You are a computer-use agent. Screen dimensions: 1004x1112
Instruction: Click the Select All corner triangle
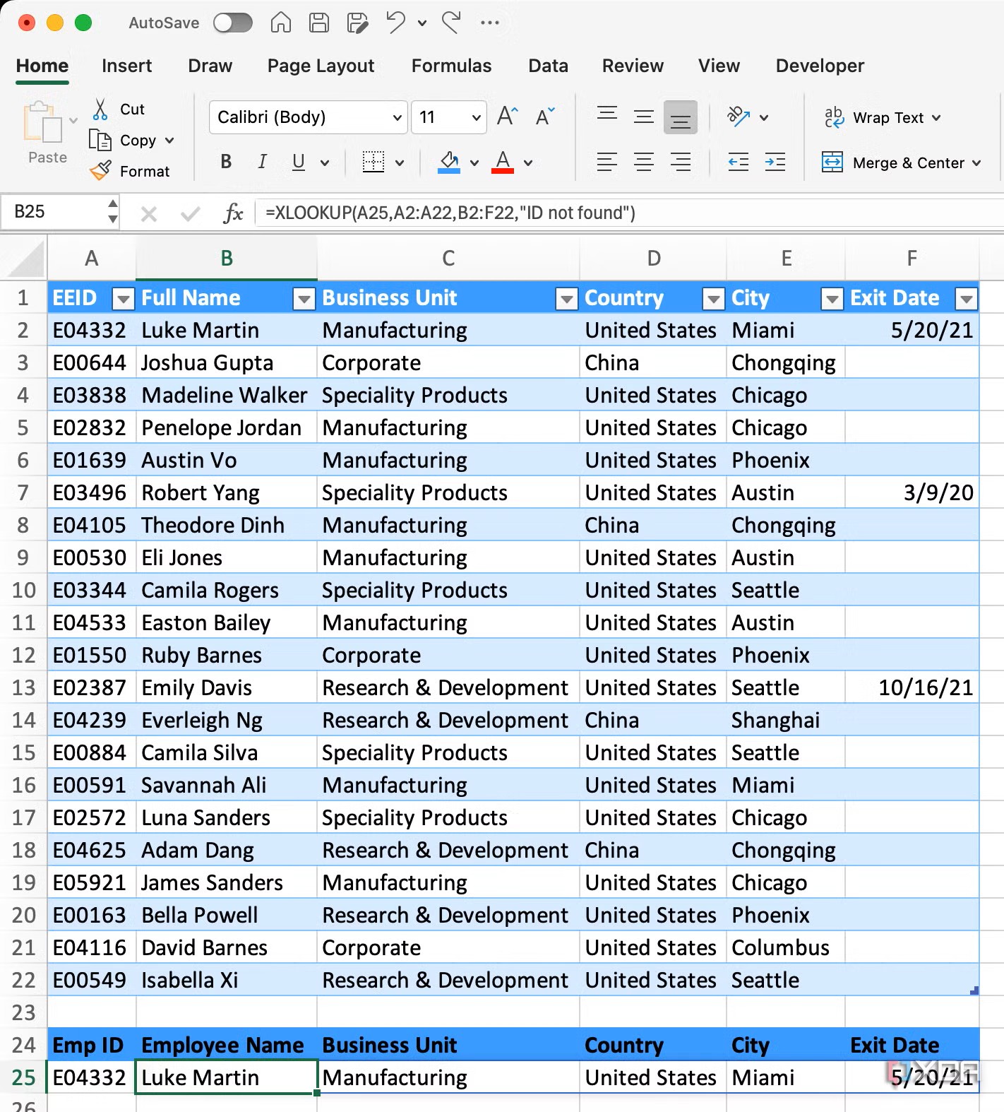pyautogui.click(x=24, y=259)
